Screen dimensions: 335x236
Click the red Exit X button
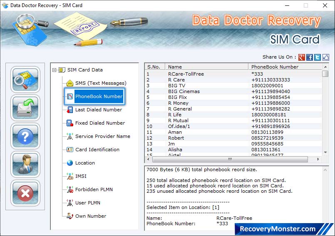coord(25,193)
